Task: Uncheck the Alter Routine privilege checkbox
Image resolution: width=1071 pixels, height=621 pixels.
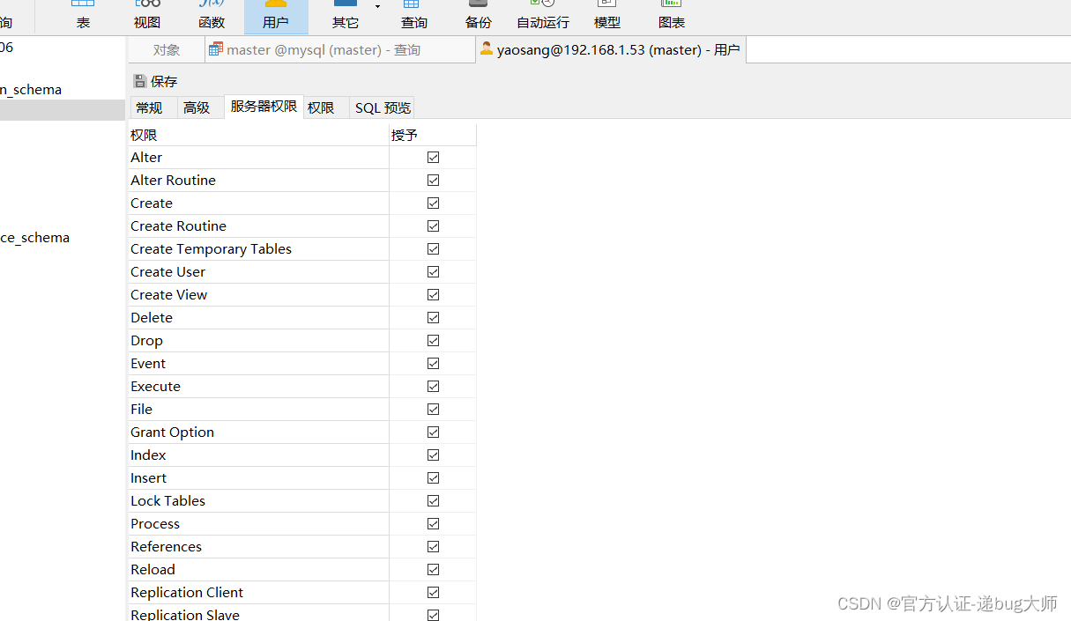Action: (433, 181)
